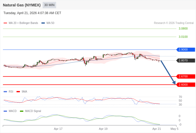Click the Natural Gas (NYMEX) title
The image size is (196, 133).
pyautogui.click(x=22, y=5)
